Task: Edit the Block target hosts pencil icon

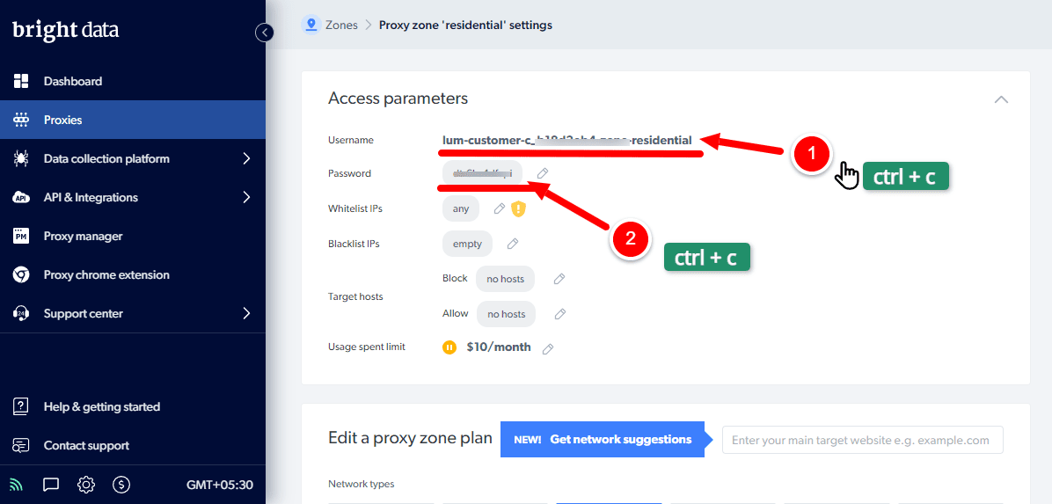Action: pyautogui.click(x=559, y=279)
